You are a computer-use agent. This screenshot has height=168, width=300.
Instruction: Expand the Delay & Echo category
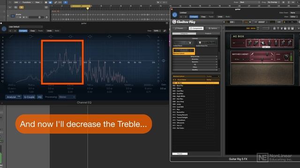(x=195, y=56)
